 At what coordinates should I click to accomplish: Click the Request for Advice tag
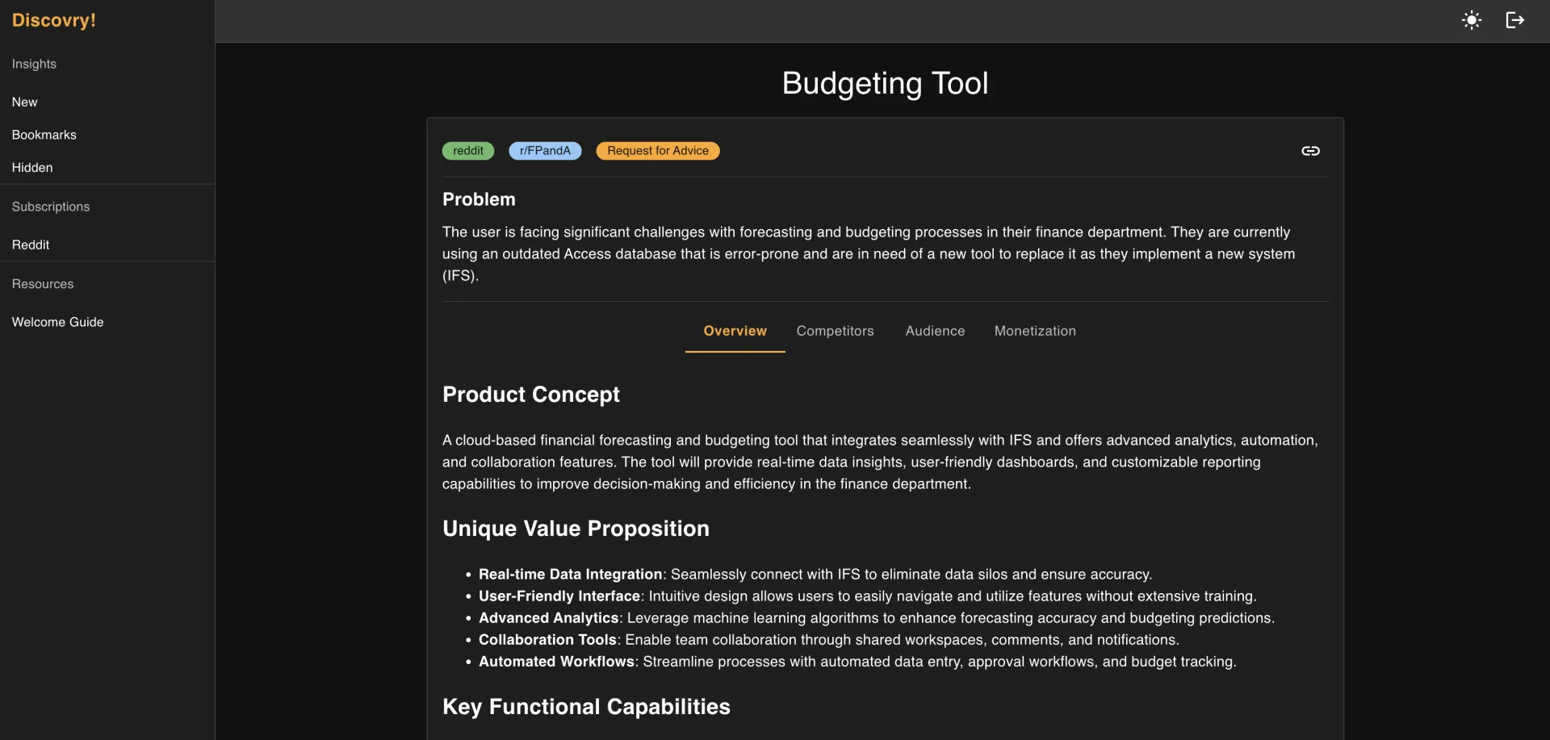658,151
